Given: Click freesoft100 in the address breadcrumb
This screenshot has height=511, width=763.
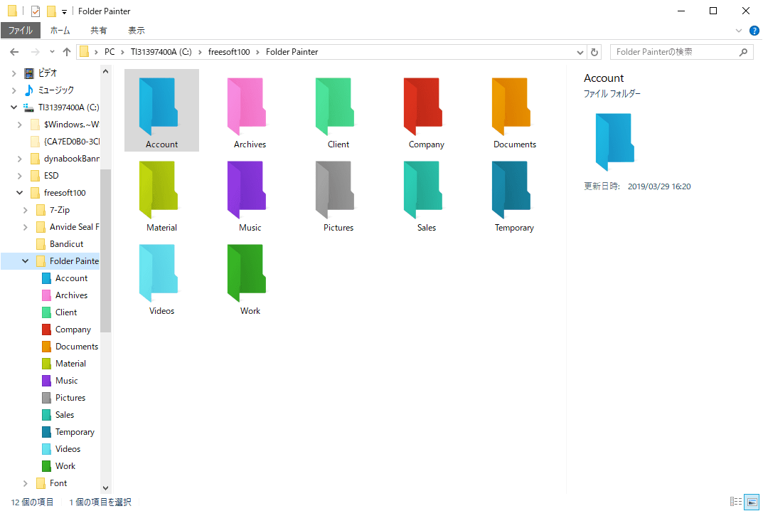Looking at the screenshot, I should [x=228, y=52].
